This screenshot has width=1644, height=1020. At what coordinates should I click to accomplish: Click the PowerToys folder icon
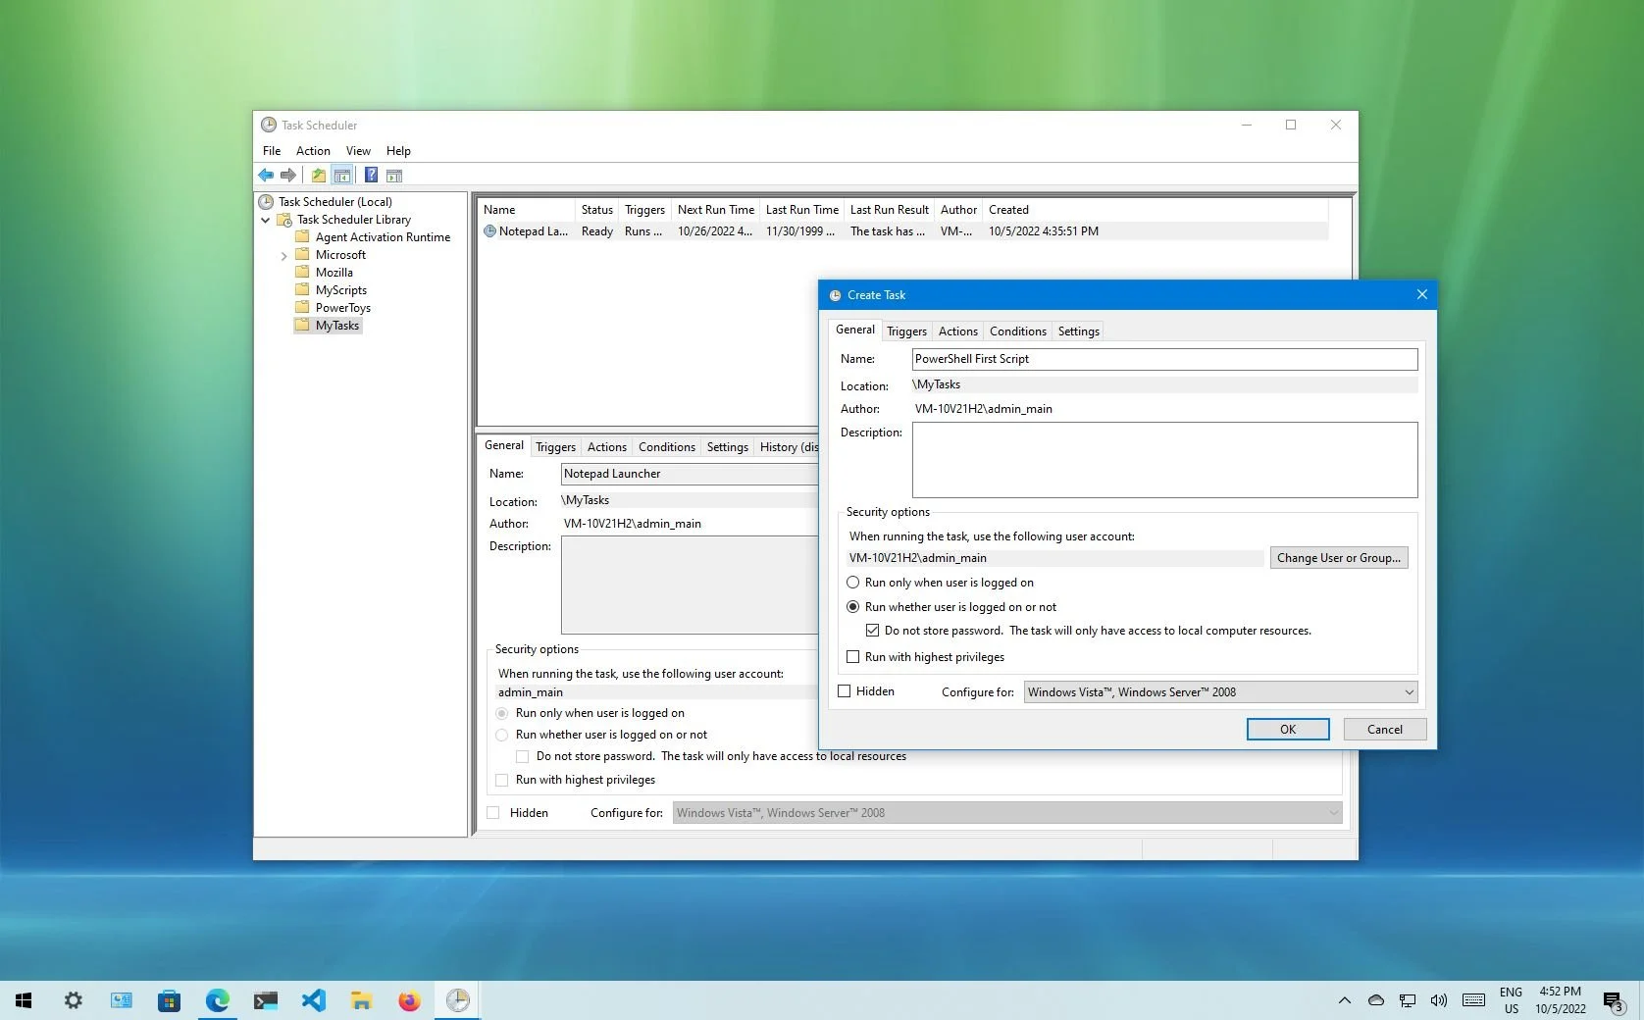(x=303, y=307)
